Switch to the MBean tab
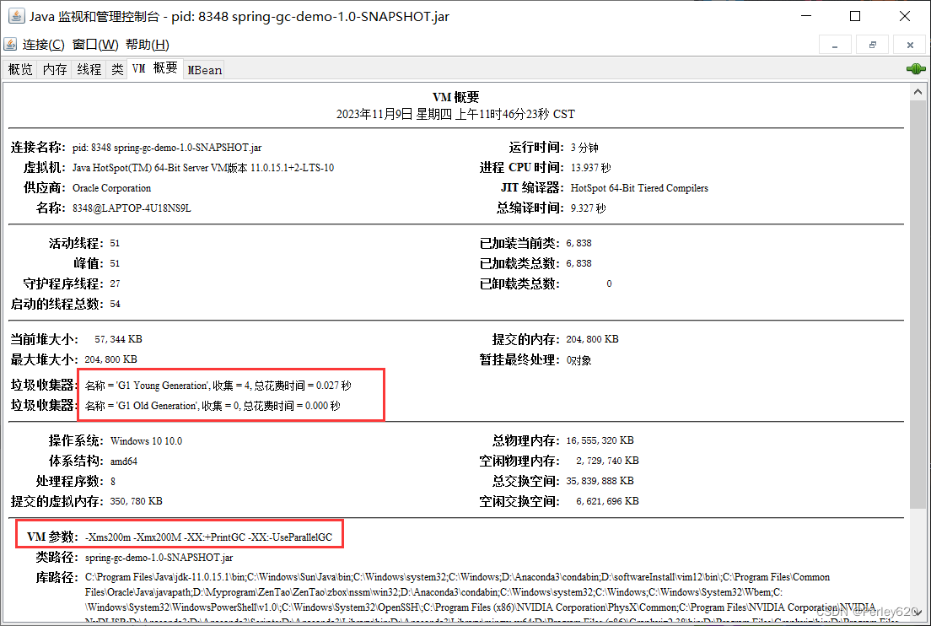 click(x=204, y=70)
